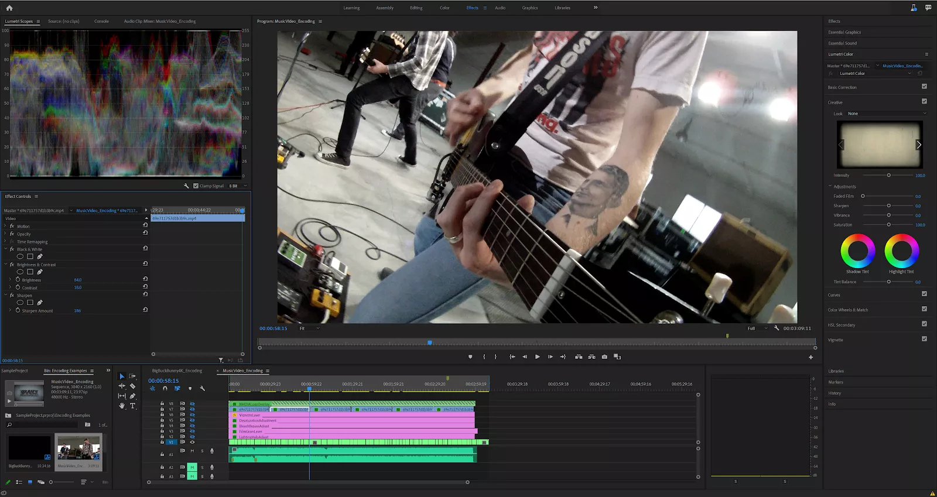Click the Shadow Tint color wheel

pyautogui.click(x=857, y=251)
